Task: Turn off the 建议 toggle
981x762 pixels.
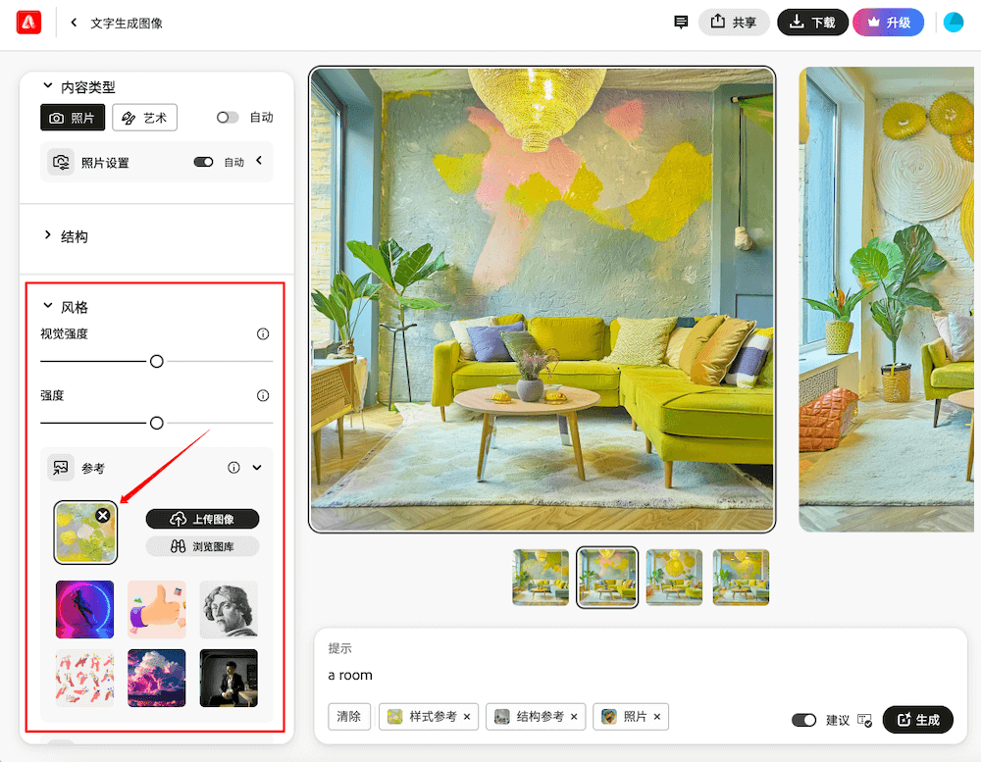Action: (803, 720)
